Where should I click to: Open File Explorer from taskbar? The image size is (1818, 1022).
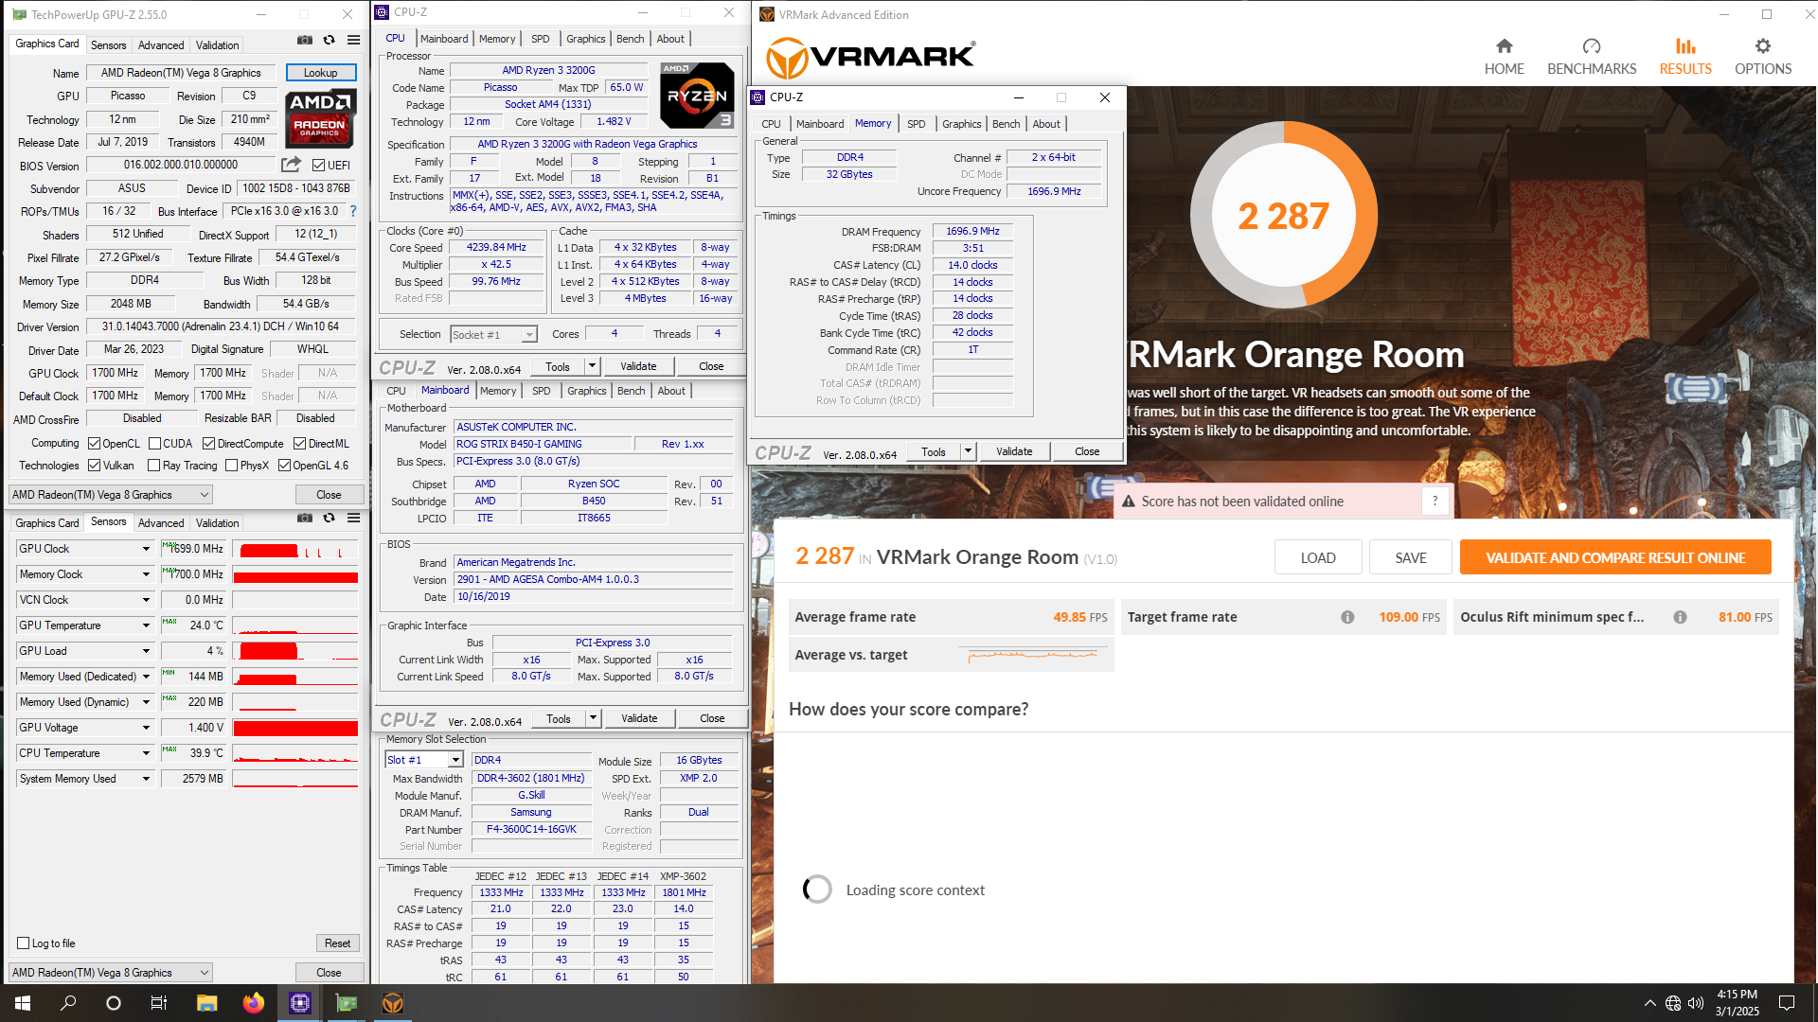click(206, 1003)
